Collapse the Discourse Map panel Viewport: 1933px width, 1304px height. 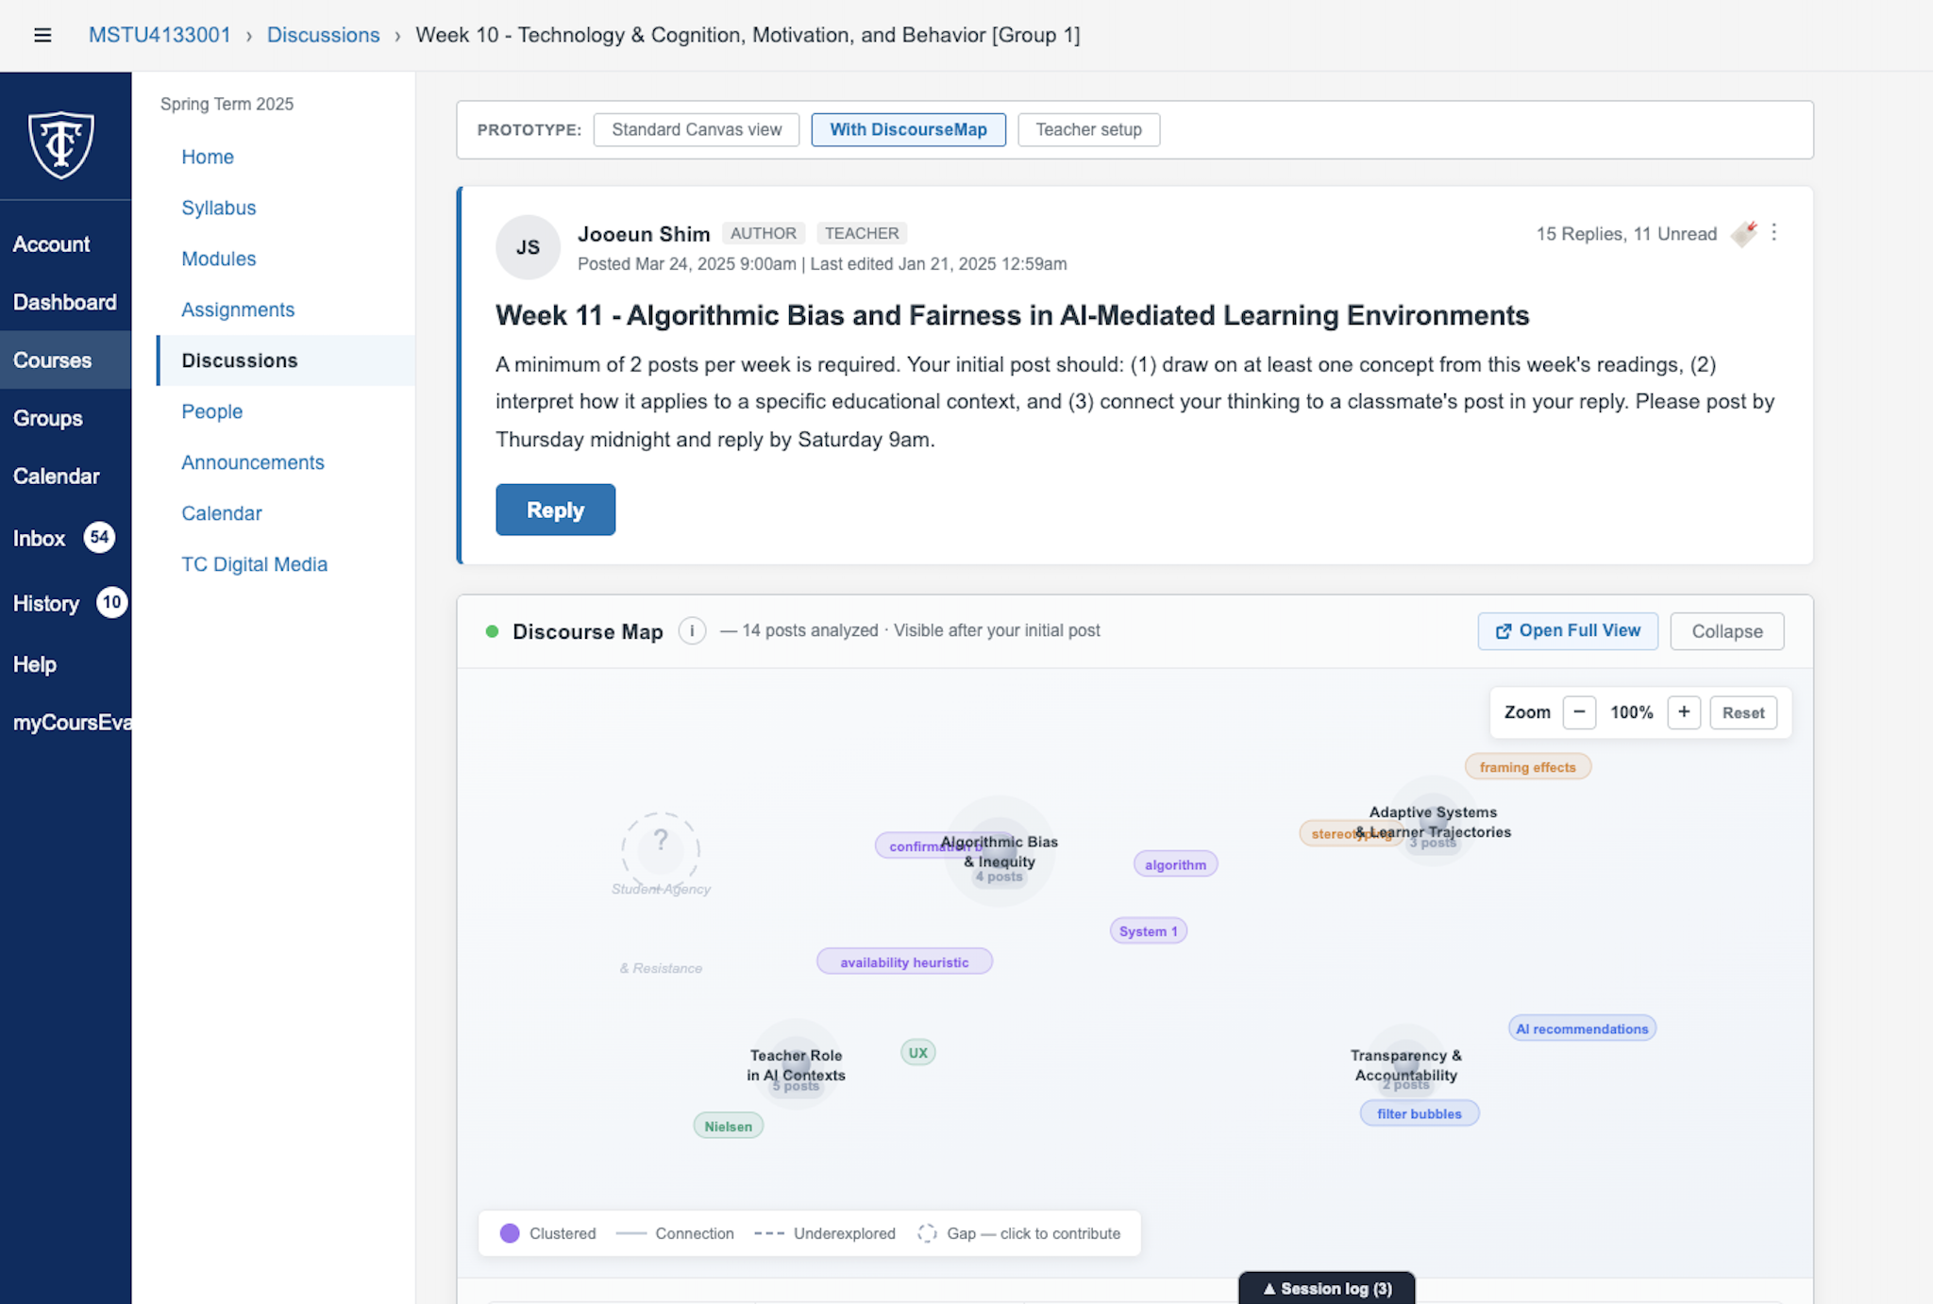[1726, 630]
